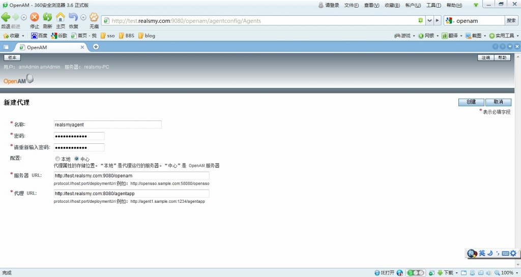
Task: Open the sso bookmark folder
Action: point(108,36)
